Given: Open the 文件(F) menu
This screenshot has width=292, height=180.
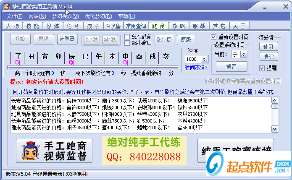Looking at the screenshot, I should [15, 16].
